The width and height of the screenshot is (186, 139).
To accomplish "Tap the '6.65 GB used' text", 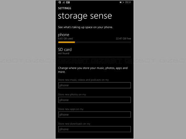I will coord(66,39).
